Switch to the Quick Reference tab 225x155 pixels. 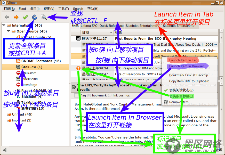tap(111, 26)
